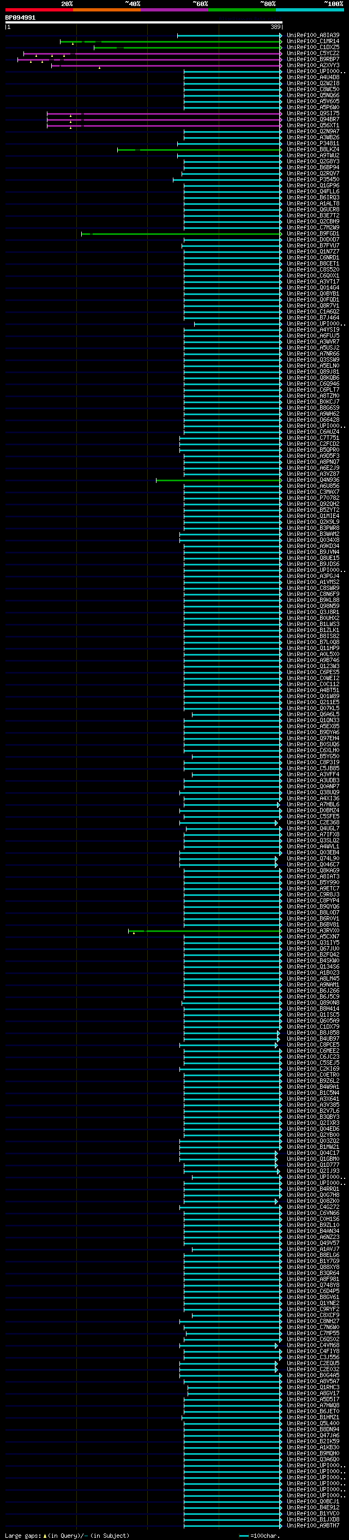The image size is (349, 1540).
Task: Click label UniRef100_P35450
Action: pyautogui.click(x=313, y=179)
